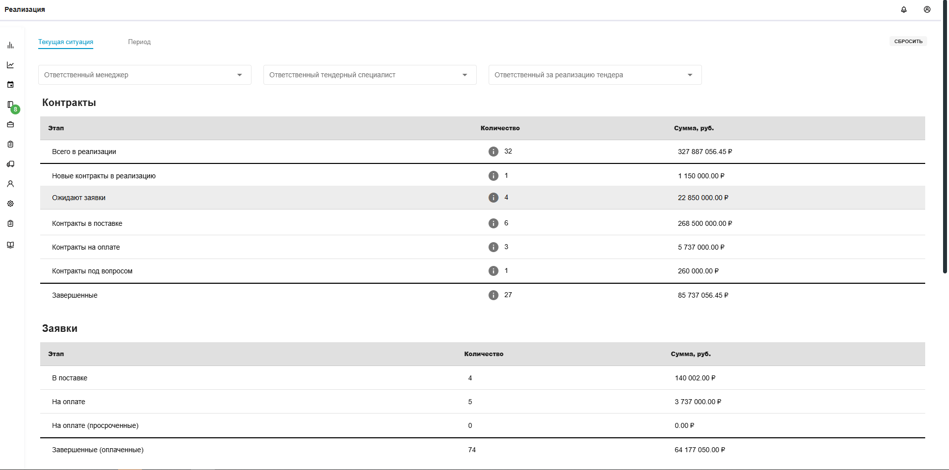Open the user account icon
The image size is (949, 470).
tap(927, 9)
